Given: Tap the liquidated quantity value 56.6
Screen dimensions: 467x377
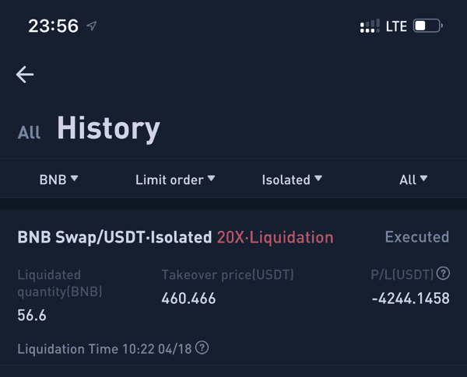Looking at the screenshot, I should coord(32,315).
